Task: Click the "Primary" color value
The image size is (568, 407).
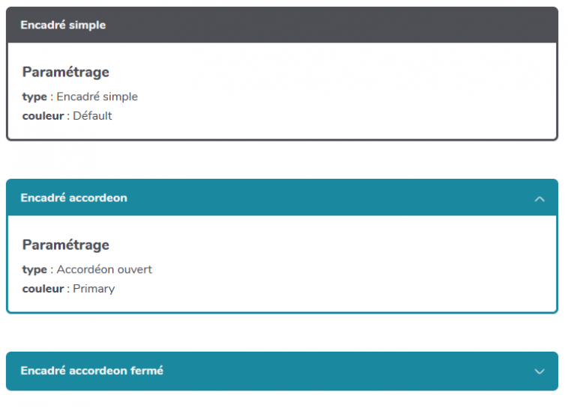Action: pos(94,289)
